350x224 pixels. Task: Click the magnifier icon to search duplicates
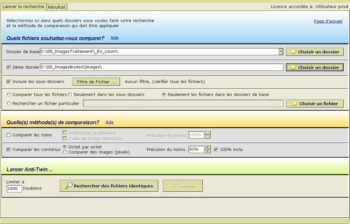[68, 186]
